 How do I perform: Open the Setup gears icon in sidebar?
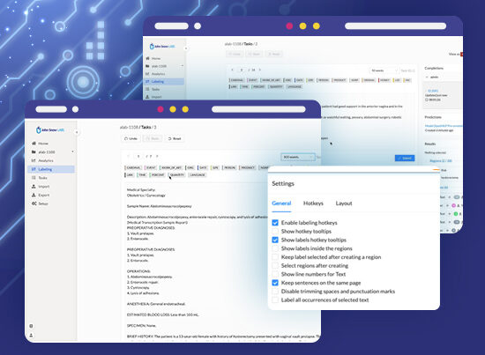coord(34,203)
